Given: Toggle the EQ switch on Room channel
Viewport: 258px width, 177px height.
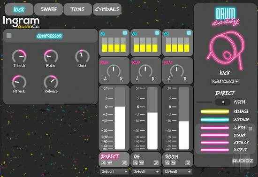Looking at the screenshot, I should [x=189, y=33].
